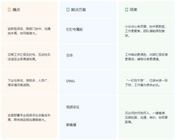Image resolution: width=175 pixels, height=140 pixels.
Task: Click the DING solution entry
Action: click(x=71, y=81)
